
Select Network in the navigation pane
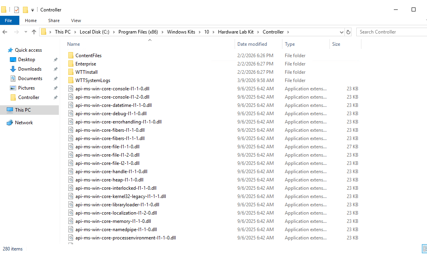24,123
